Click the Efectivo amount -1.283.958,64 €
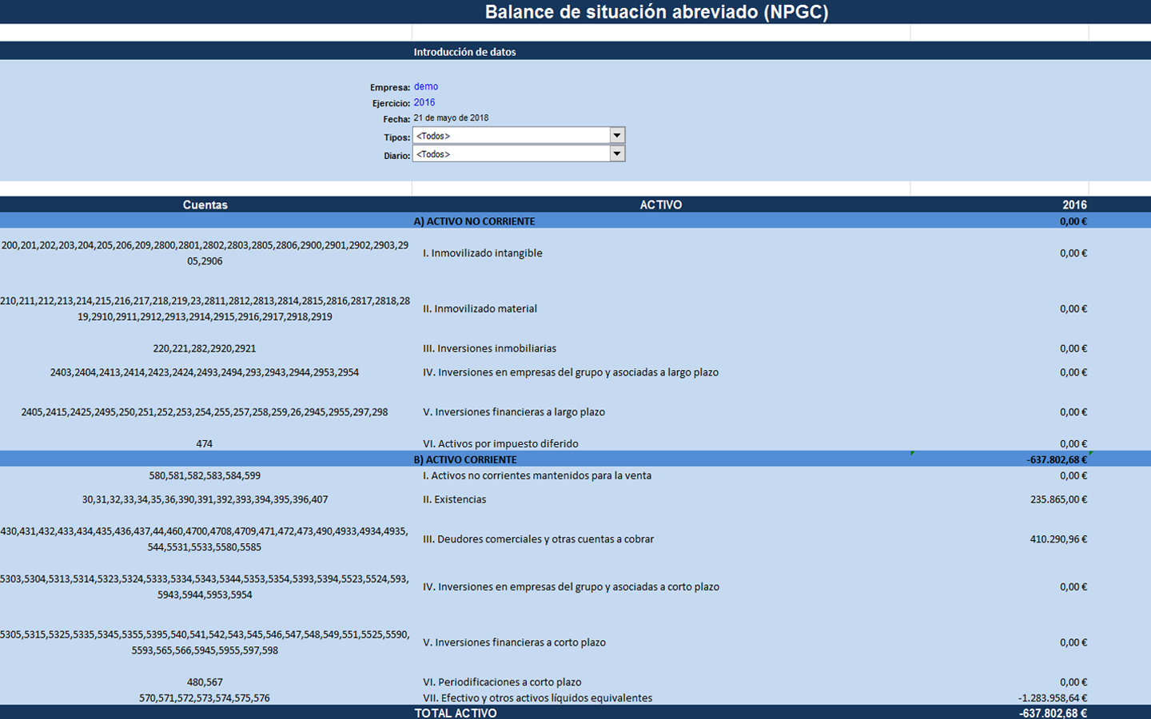Image resolution: width=1151 pixels, height=719 pixels. click(x=1053, y=697)
